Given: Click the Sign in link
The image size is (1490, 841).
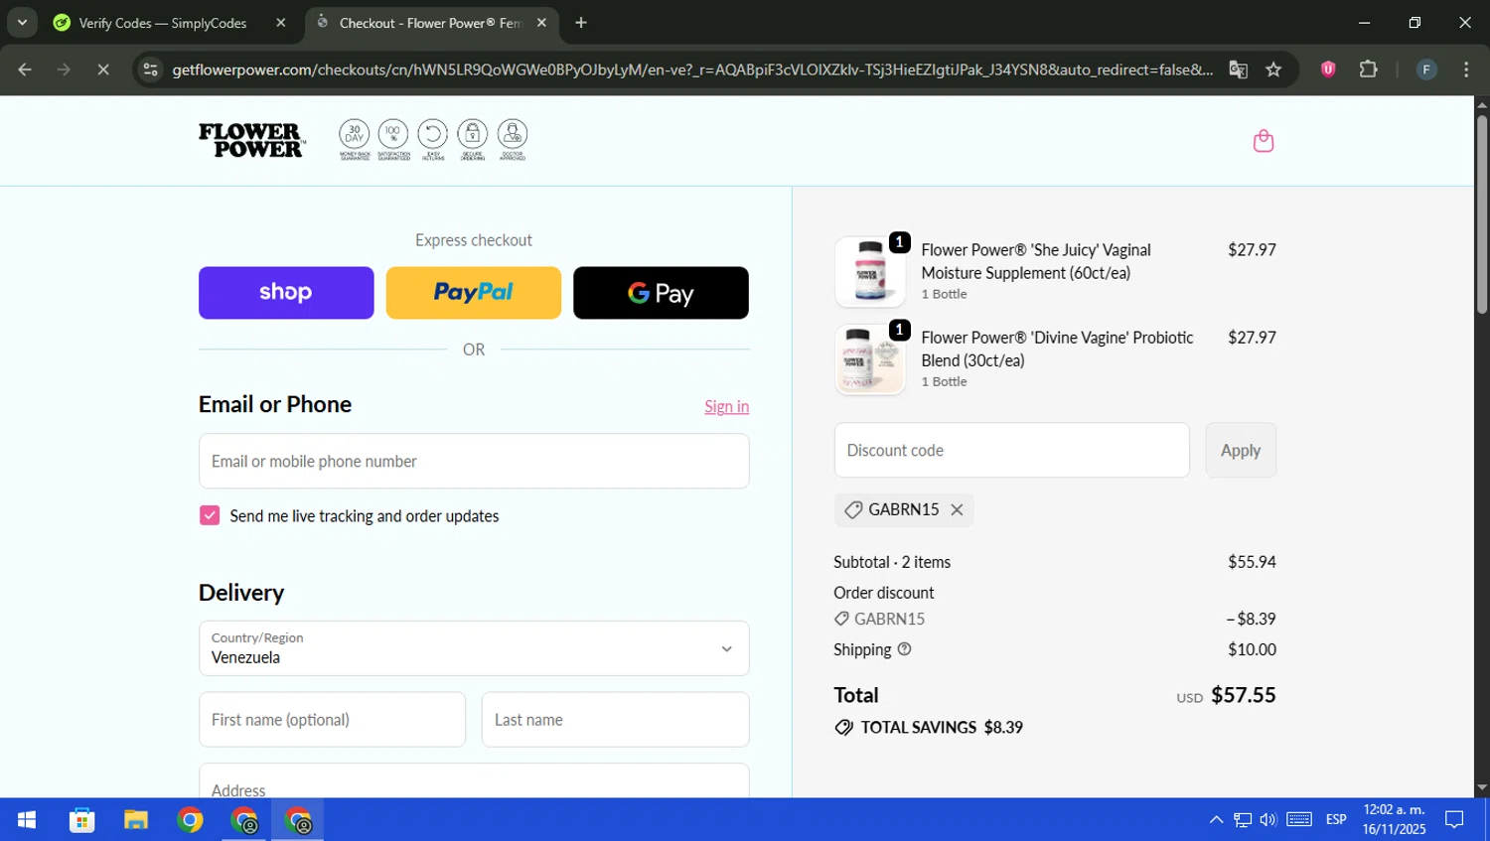Looking at the screenshot, I should pyautogui.click(x=727, y=406).
